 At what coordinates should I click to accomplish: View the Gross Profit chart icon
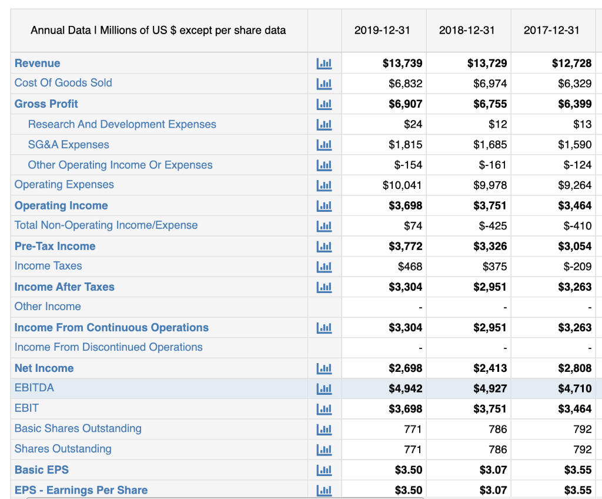[x=325, y=104]
